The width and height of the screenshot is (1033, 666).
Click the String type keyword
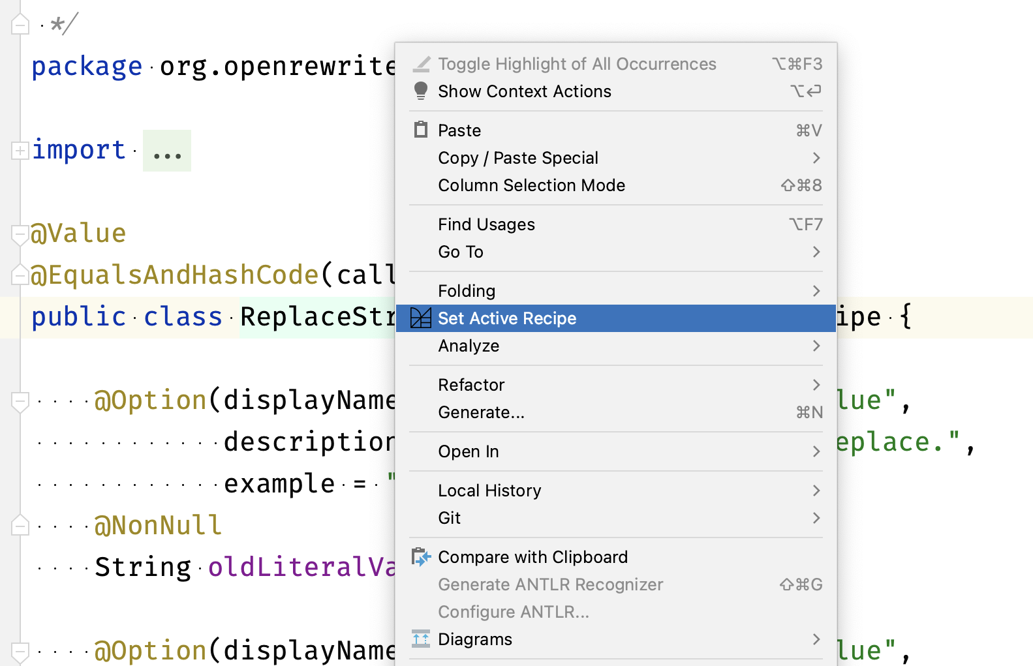pos(143,567)
